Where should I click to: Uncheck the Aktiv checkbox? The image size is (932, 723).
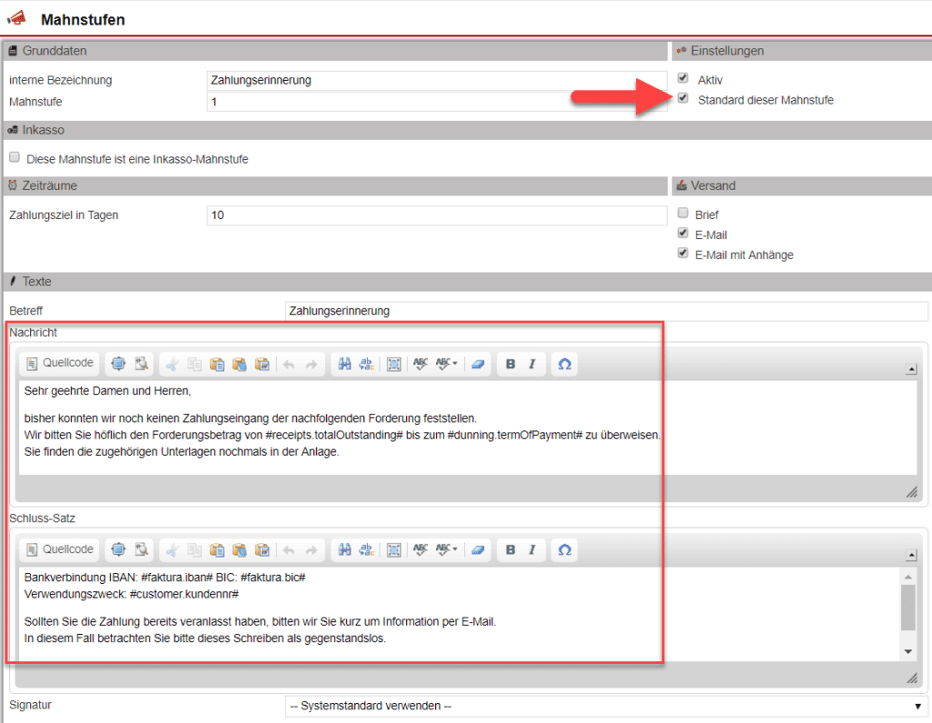(683, 77)
